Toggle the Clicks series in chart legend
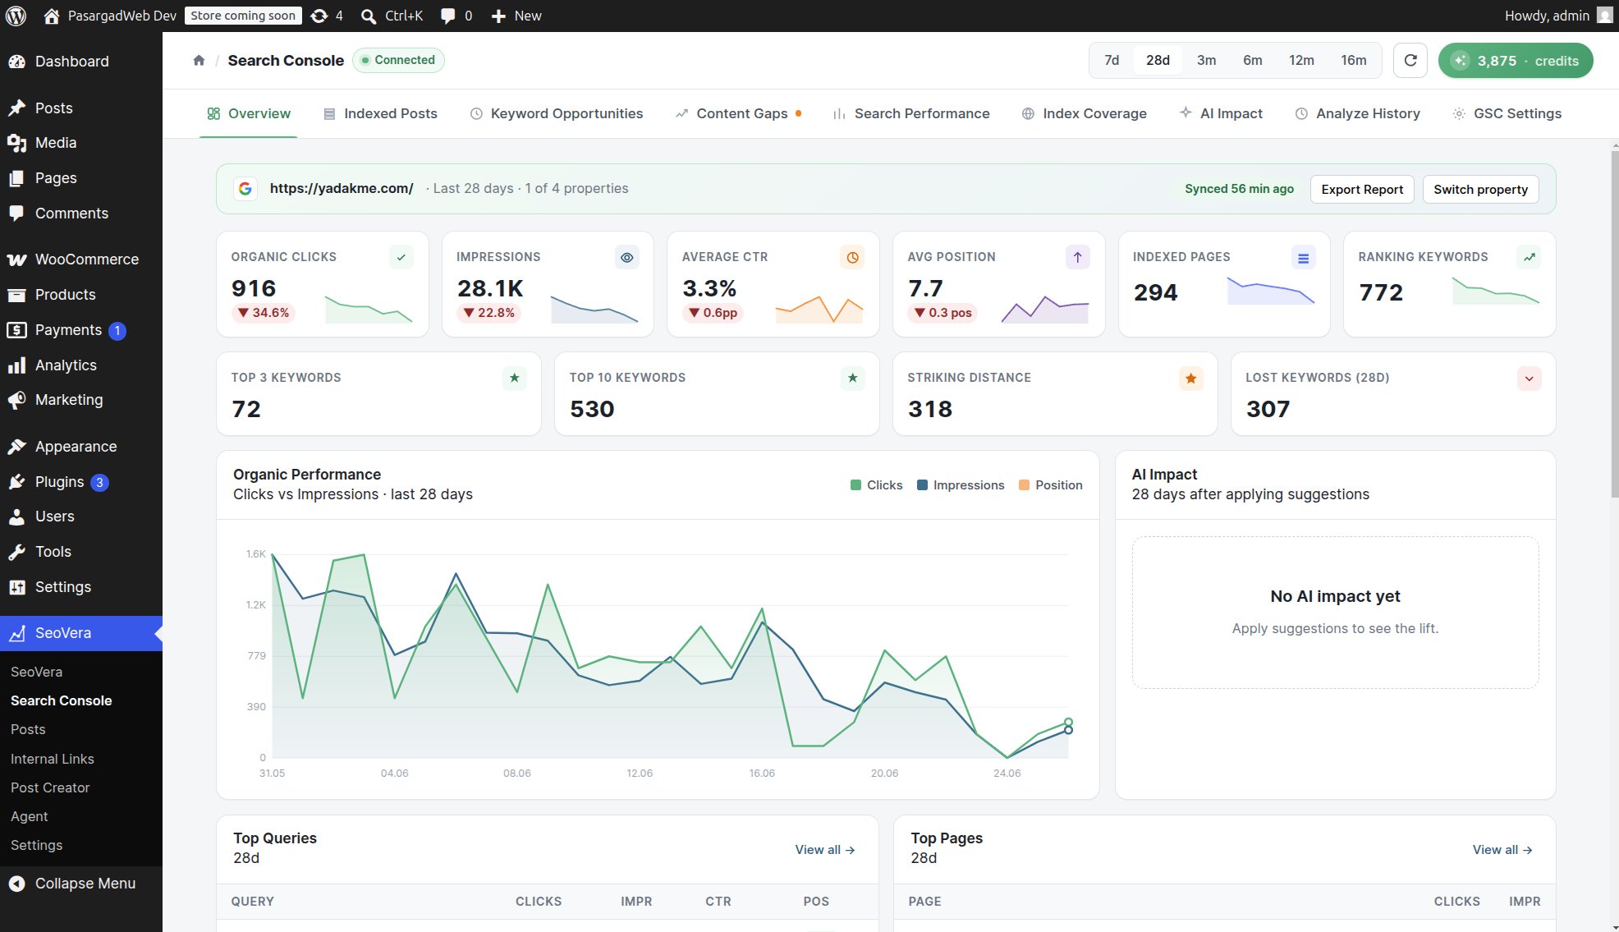 876,485
